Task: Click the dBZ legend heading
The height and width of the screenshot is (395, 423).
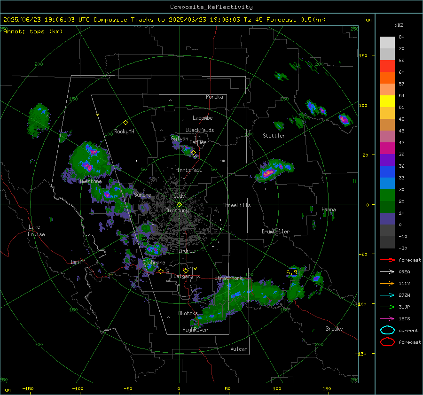Action: click(399, 25)
